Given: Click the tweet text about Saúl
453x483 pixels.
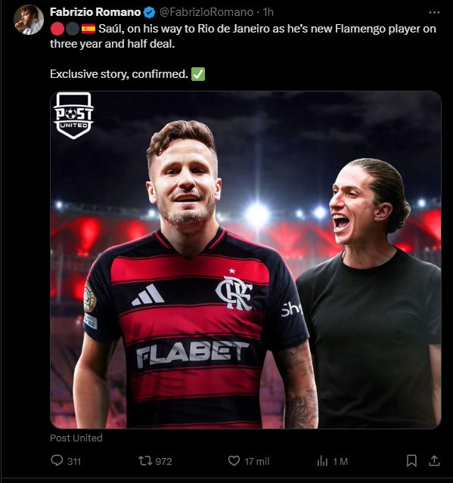Looking at the screenshot, I should pyautogui.click(x=244, y=36).
